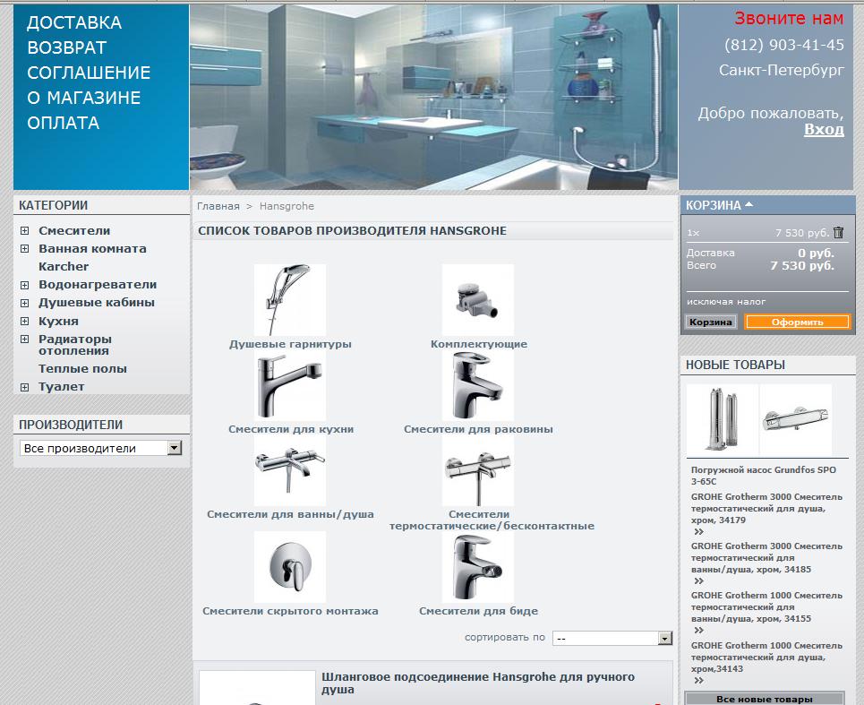The height and width of the screenshot is (705, 864).
Task: Open the ВОЗВРАТ menu page
Action: (66, 48)
